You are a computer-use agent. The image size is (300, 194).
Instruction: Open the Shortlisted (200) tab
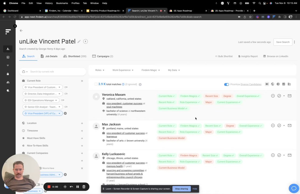pyautogui.click(x=75, y=56)
